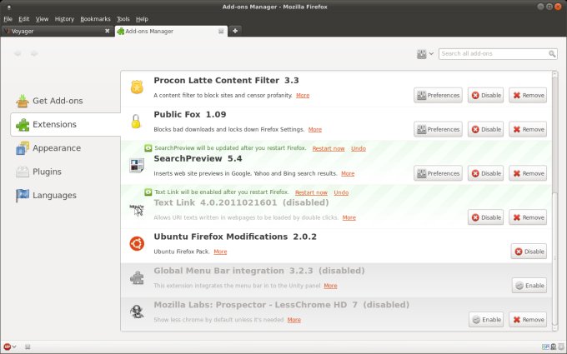The width and height of the screenshot is (567, 354).
Task: Click the Ubuntu Firefox Modifications logo icon
Action: pos(137,243)
